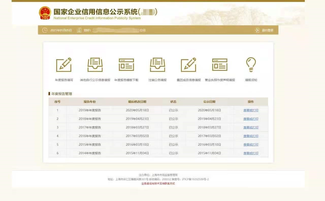Click the logout arrow icon
Viewport: 325px width, 201px height.
click(x=257, y=30)
